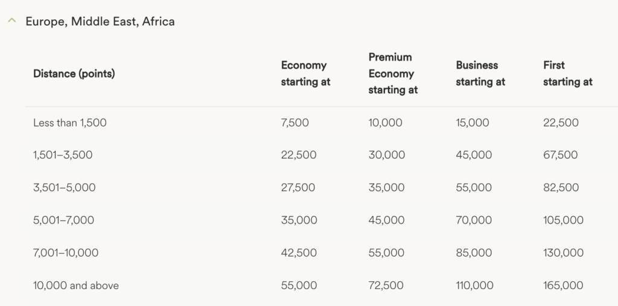Select the 7,001–10,000 distance row

coord(66,253)
